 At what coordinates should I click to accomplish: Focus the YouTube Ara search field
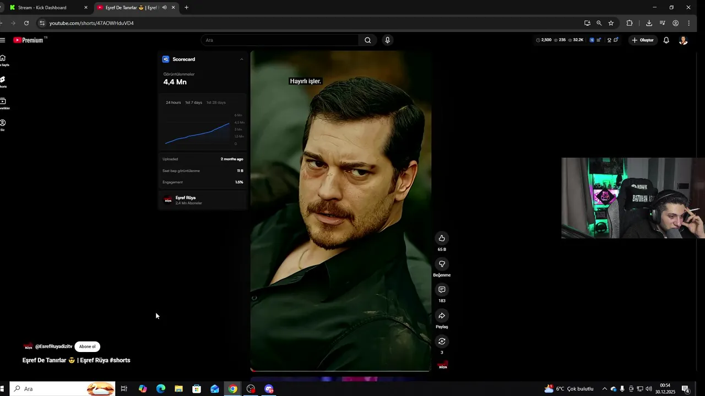[x=280, y=40]
